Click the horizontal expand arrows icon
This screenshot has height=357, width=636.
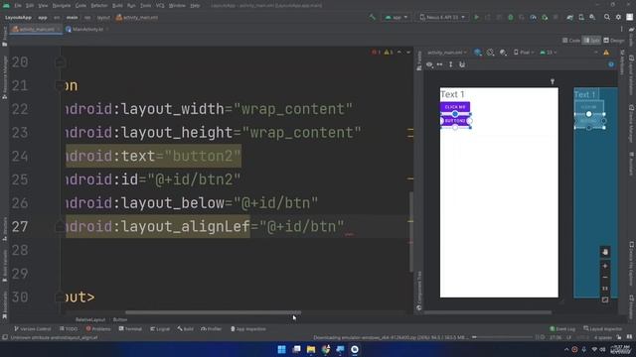tap(439, 64)
